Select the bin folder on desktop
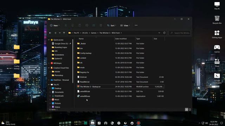Image resolution: width=225 pixels, height=126 pixels. [x=17, y=49]
